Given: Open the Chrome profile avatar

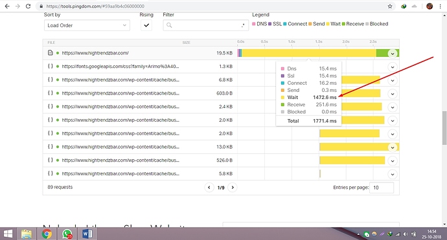Looking at the screenshot, I should (430, 6).
